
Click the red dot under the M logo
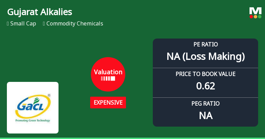(251, 17)
